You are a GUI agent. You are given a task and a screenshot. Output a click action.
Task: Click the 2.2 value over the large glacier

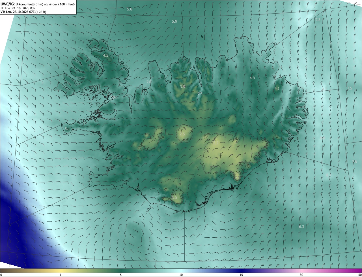pos(216,143)
